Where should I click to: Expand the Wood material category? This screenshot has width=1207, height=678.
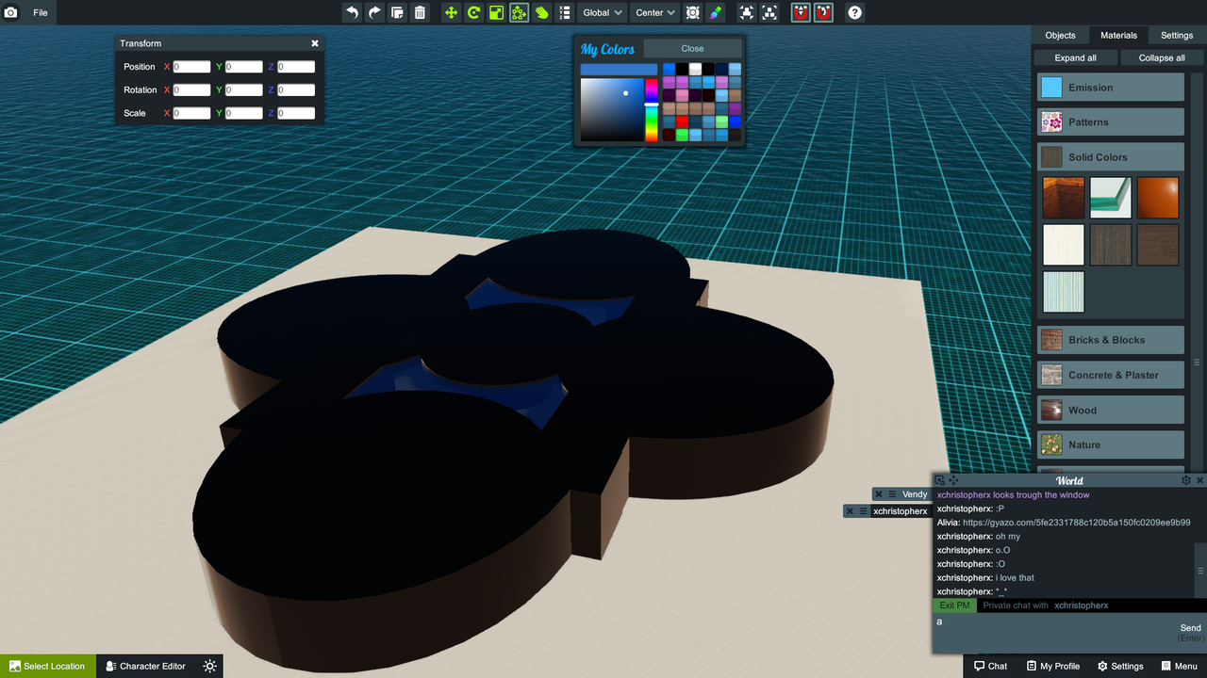click(x=1111, y=410)
